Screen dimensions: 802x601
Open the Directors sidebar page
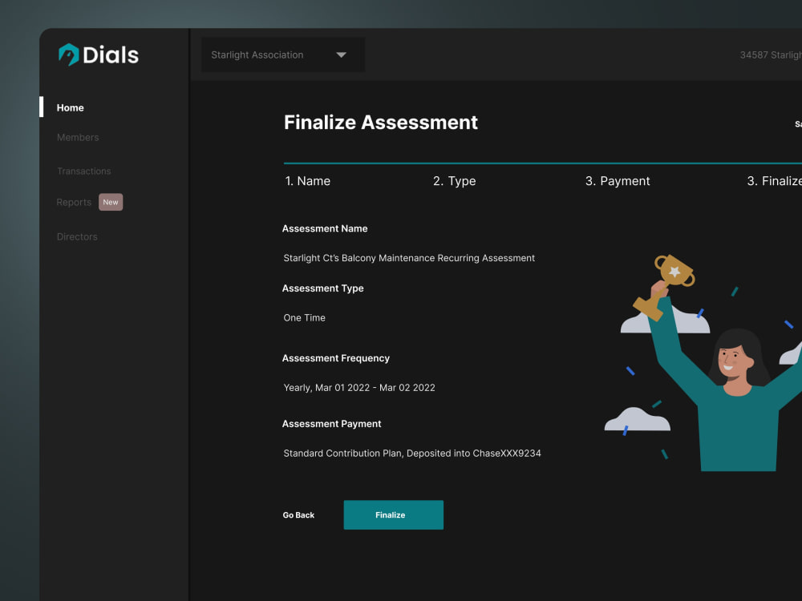tap(77, 236)
